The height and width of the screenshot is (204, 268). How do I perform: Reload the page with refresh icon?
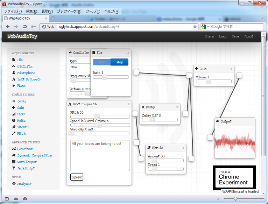pyautogui.click(x=25, y=27)
